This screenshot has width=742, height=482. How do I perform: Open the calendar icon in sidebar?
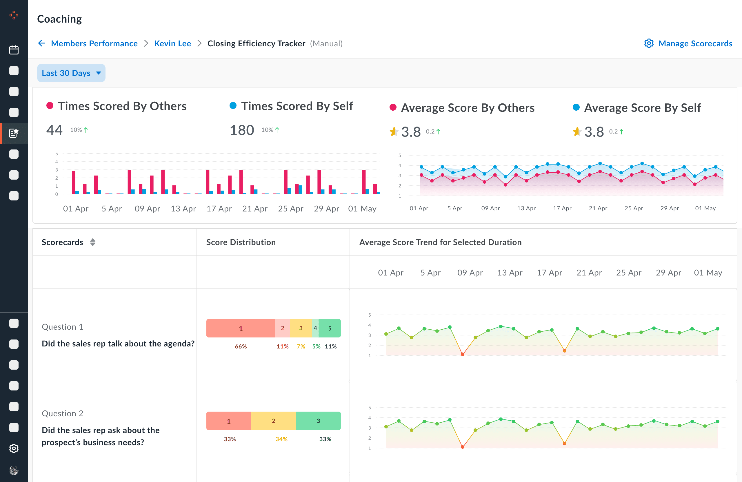click(14, 50)
